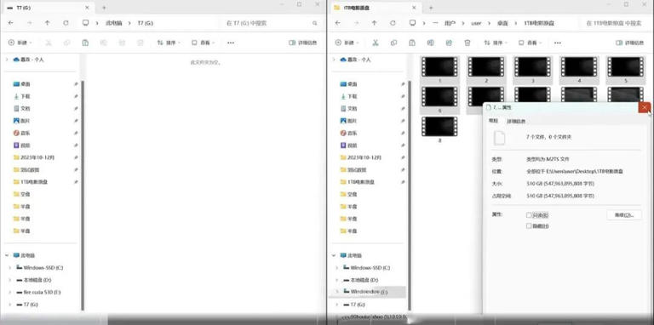This screenshot has height=325, width=654.
Task: Toggle 详细信息 details pane in T7 (G:) window
Action: (303, 43)
